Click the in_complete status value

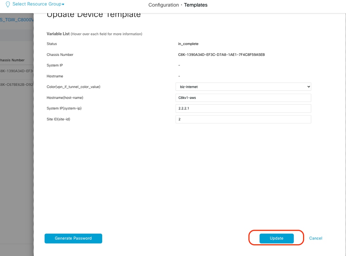(x=188, y=44)
